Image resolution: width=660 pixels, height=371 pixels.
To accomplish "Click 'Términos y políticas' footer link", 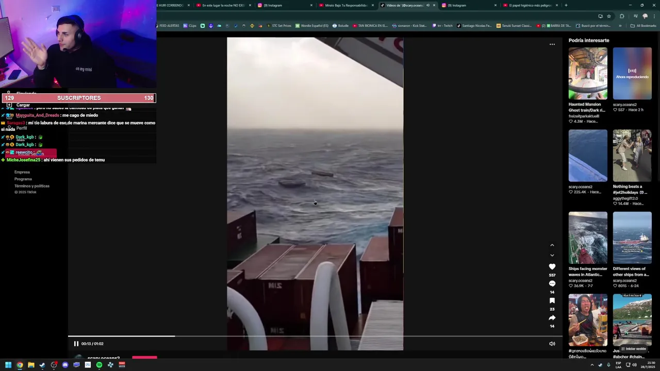I will pyautogui.click(x=32, y=185).
